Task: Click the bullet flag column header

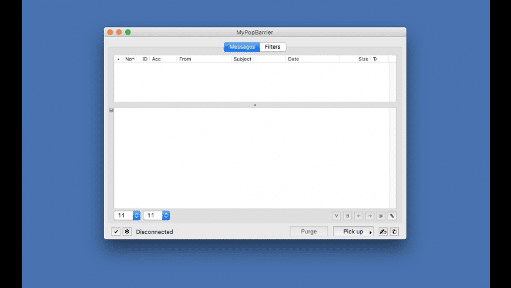Action: (x=119, y=59)
